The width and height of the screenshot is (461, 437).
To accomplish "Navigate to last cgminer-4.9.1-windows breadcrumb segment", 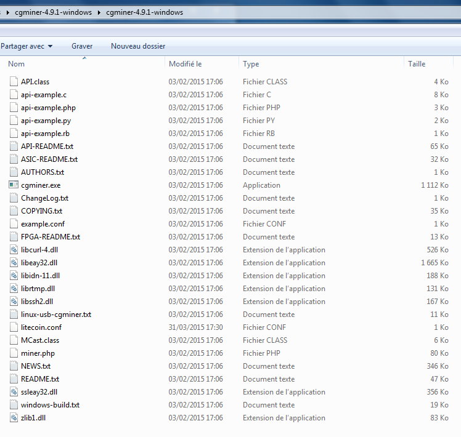I will (144, 12).
